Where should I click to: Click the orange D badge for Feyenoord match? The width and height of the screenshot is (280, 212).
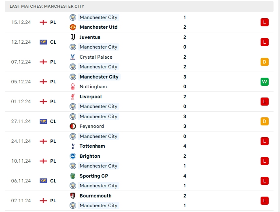click(265, 121)
